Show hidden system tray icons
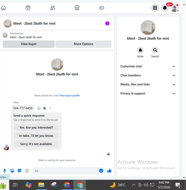 coord(134,185)
